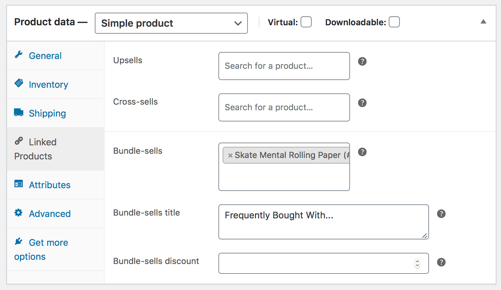Screen dimensions: 501x290
Task: Switch to the Inventory tab
Action: point(48,85)
